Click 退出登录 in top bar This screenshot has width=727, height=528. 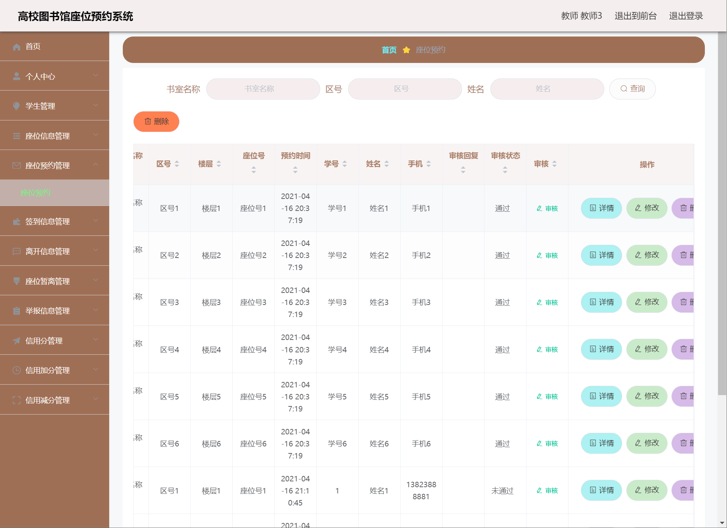click(x=686, y=16)
